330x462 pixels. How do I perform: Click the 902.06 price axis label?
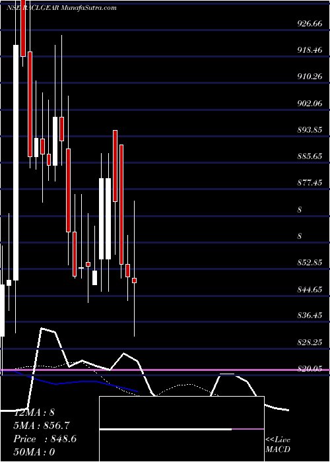[x=310, y=103]
